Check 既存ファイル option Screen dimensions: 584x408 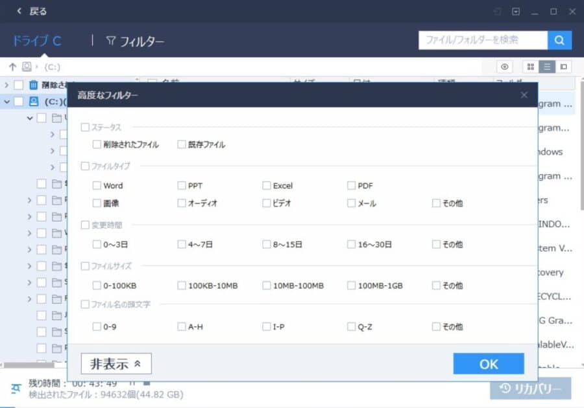pos(182,144)
